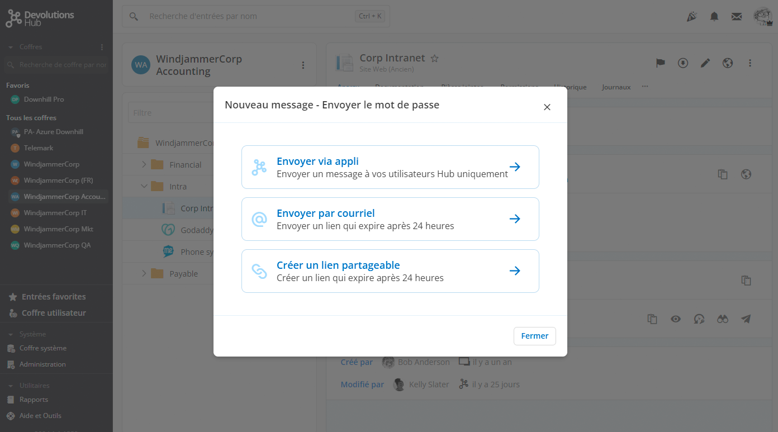Image resolution: width=778 pixels, height=432 pixels.
Task: Open the notifications bell
Action: click(714, 17)
